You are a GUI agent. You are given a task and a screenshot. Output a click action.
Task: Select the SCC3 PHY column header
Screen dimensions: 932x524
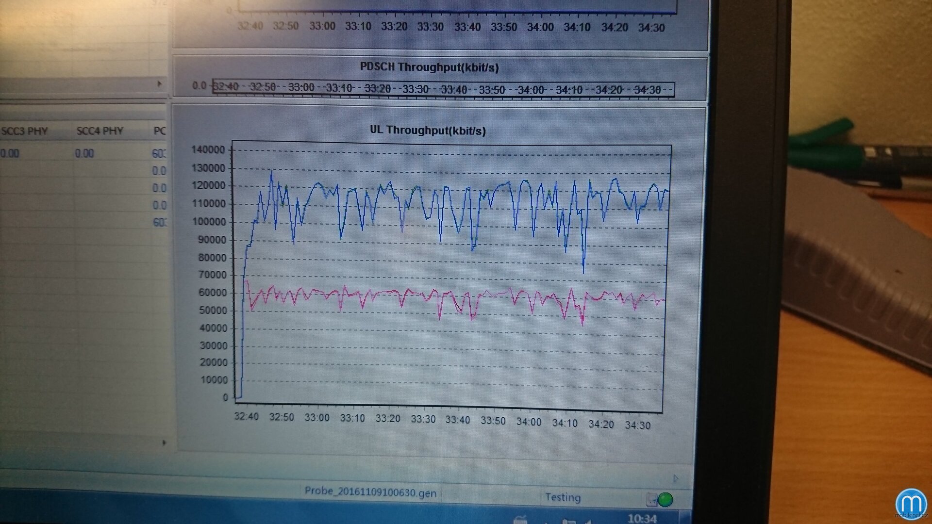tap(23, 131)
